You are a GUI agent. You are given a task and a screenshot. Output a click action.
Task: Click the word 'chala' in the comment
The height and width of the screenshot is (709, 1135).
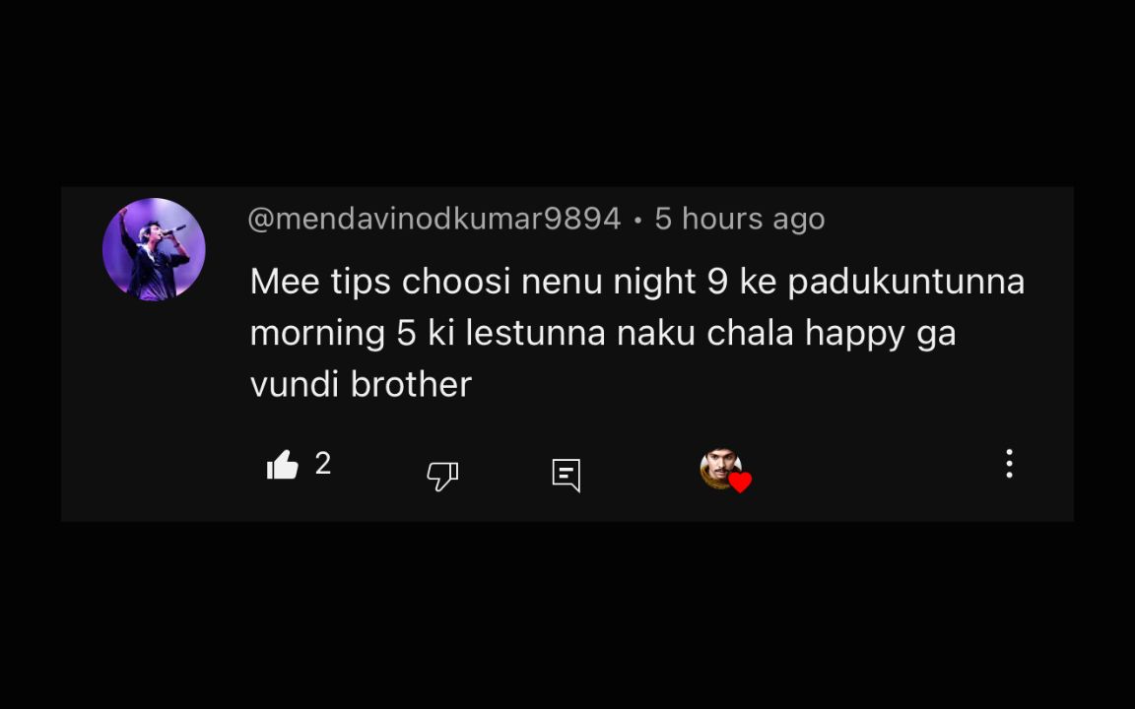coord(750,334)
